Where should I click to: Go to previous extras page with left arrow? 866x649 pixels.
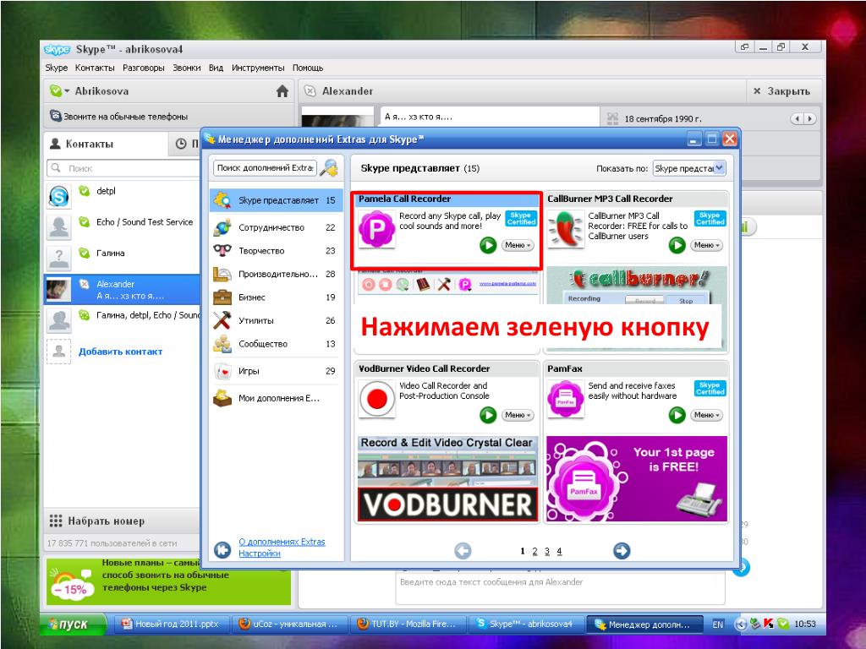tap(463, 550)
